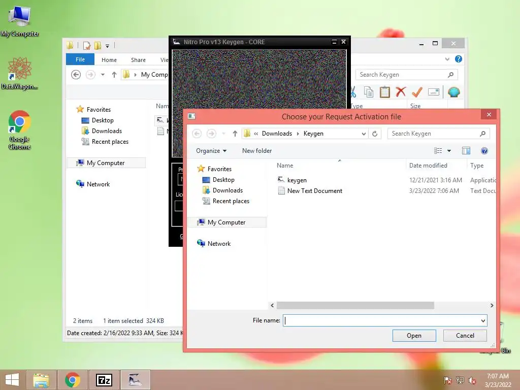
Task: Click the Copy icon in Explorer toolbar
Action: [x=368, y=92]
